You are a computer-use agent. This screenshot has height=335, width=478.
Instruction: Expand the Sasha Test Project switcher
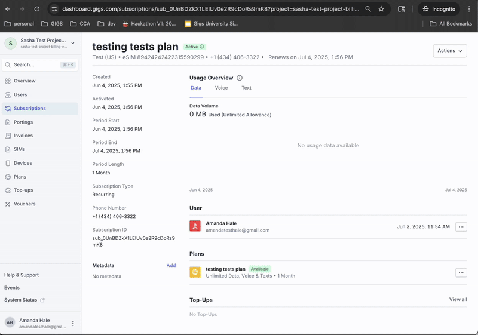point(73,43)
